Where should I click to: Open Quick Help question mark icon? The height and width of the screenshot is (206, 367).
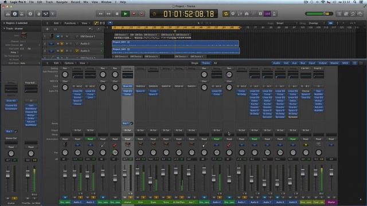point(30,14)
